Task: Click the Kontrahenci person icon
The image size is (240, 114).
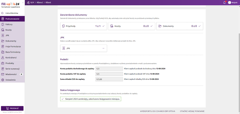Action: 3,57
